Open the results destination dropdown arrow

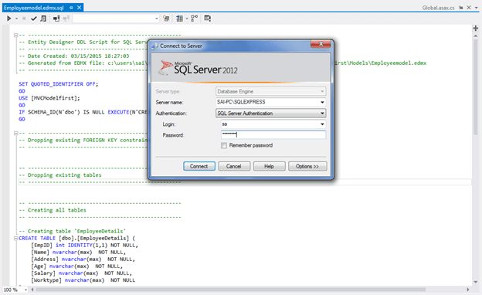pos(187,19)
